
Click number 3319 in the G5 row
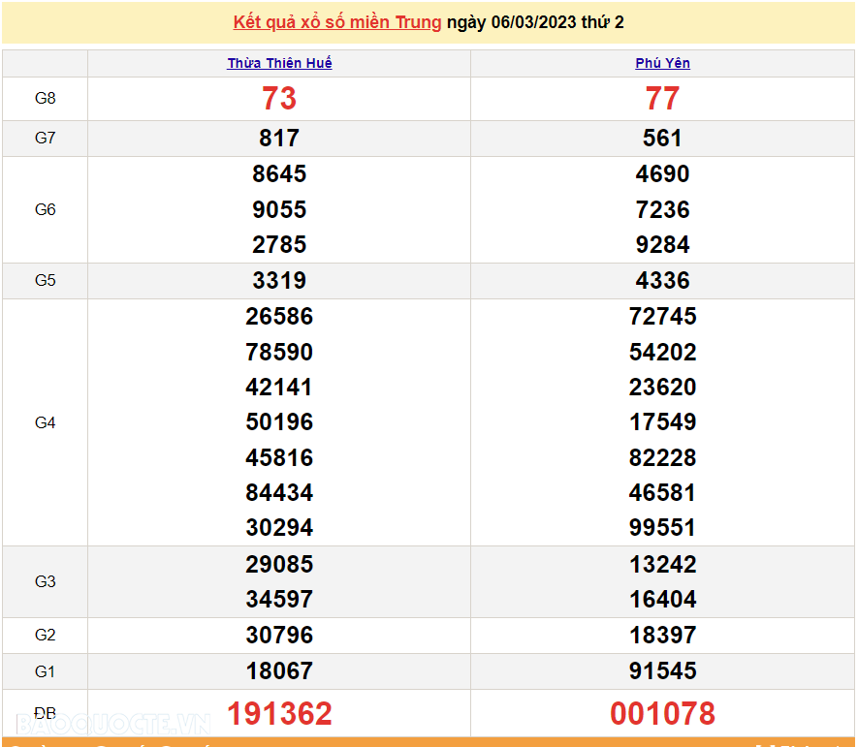[278, 280]
